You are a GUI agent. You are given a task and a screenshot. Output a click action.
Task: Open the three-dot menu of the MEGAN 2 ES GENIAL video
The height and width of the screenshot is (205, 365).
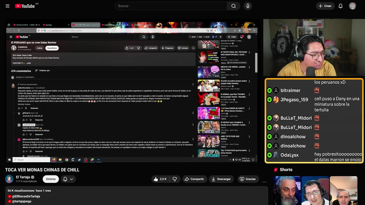249,67
